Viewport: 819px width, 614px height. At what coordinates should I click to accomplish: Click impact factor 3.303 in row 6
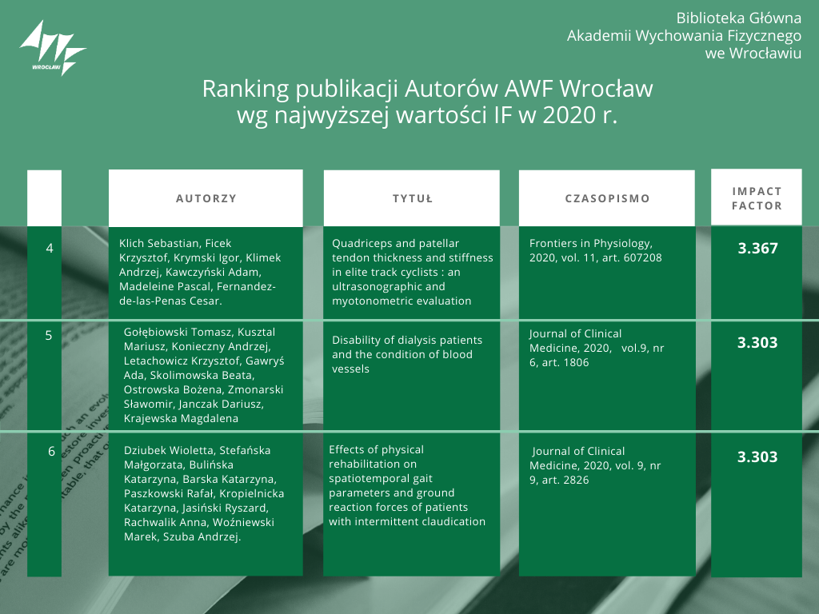[x=757, y=457]
